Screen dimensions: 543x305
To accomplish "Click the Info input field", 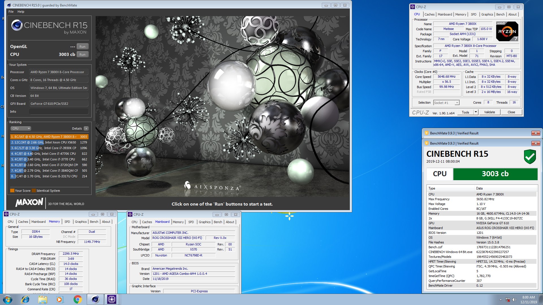I will (x=59, y=112).
